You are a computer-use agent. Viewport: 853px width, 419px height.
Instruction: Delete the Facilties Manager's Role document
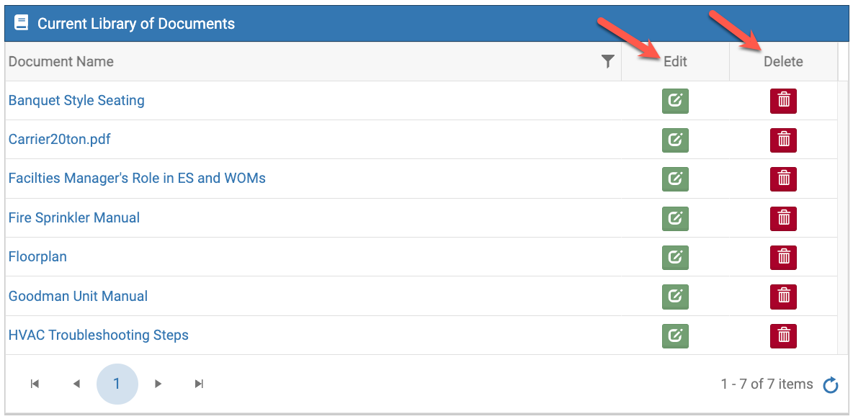pyautogui.click(x=784, y=179)
